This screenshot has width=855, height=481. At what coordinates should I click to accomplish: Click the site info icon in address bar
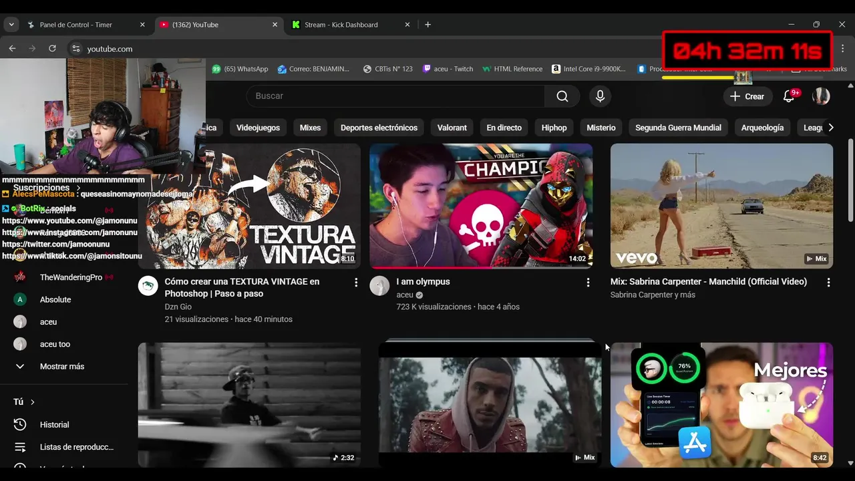[76, 49]
